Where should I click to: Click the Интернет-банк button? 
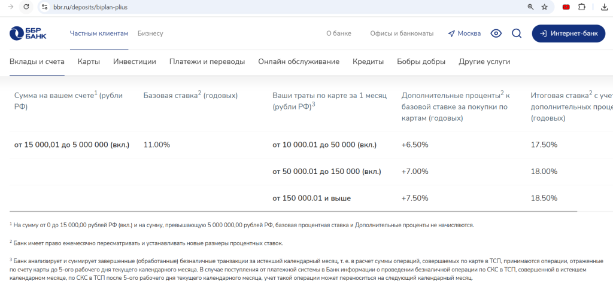[x=569, y=33]
